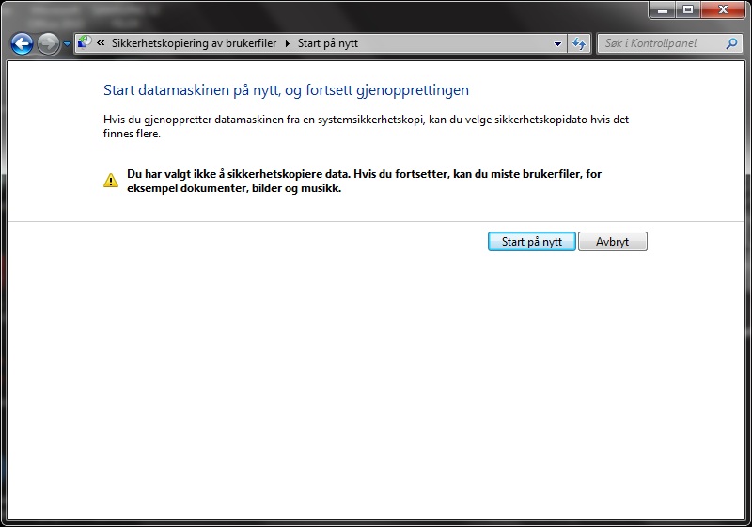Click the 'Start på nytt' button
The image size is (752, 527).
(531, 242)
